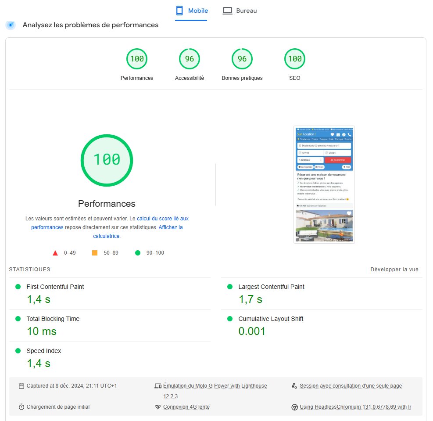This screenshot has width=433, height=421.
Task: Select the green dot next to Speed Index
Action: point(18,351)
